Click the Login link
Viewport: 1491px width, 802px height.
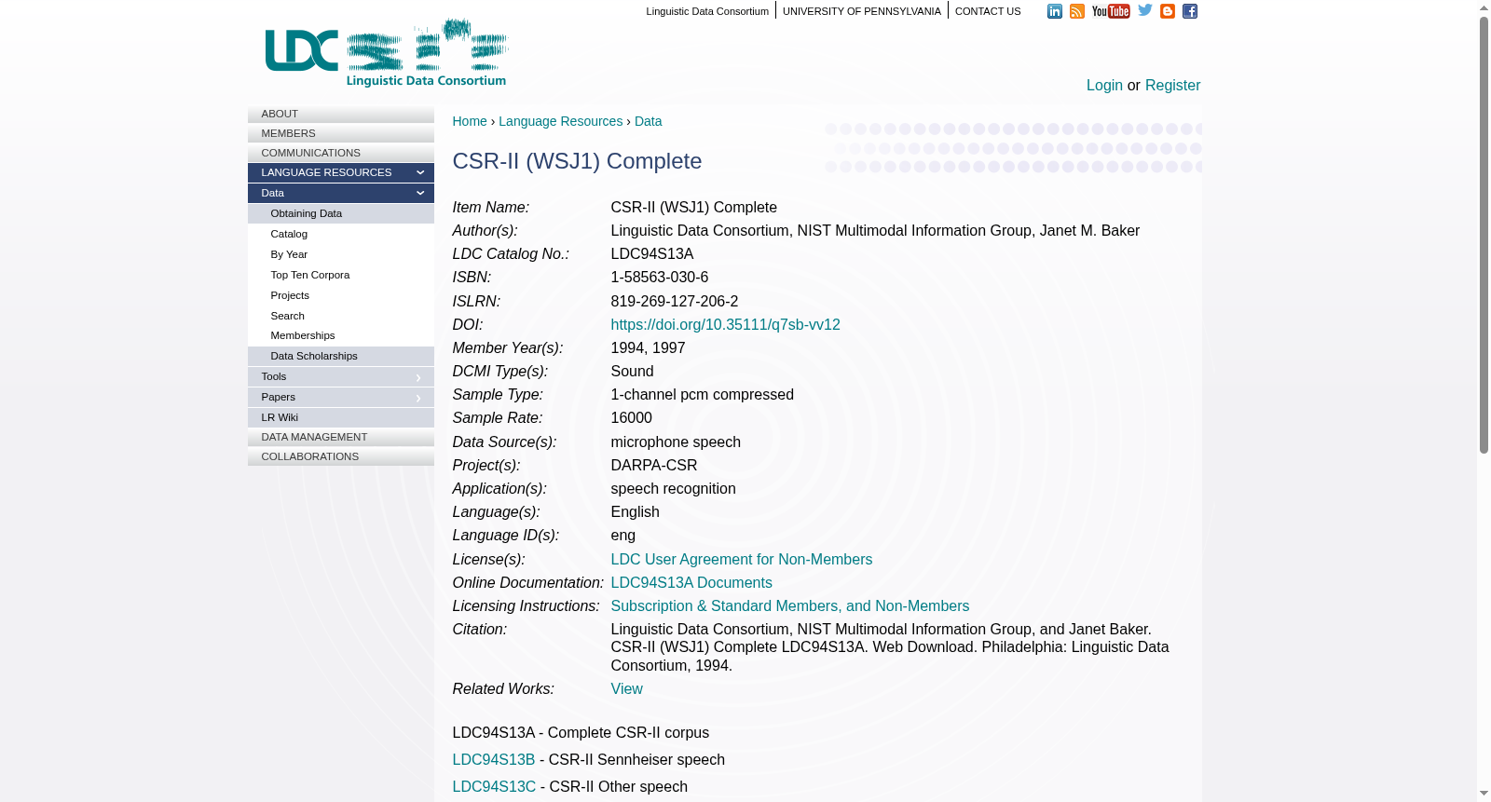click(1104, 86)
